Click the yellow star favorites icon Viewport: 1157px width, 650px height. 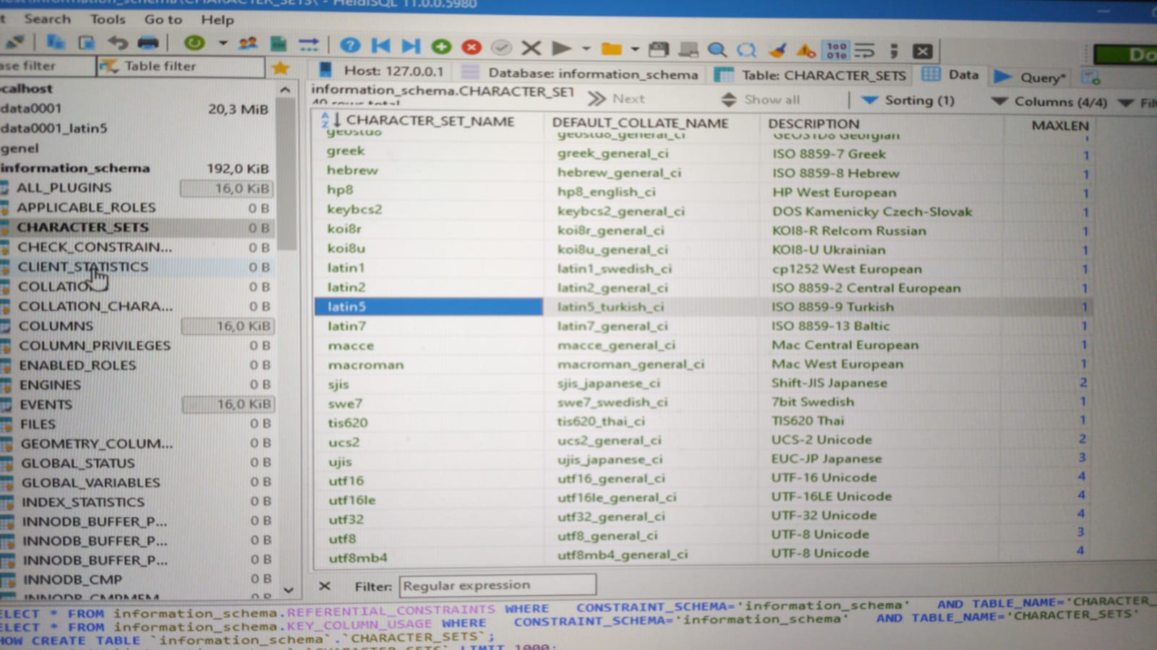pos(281,68)
